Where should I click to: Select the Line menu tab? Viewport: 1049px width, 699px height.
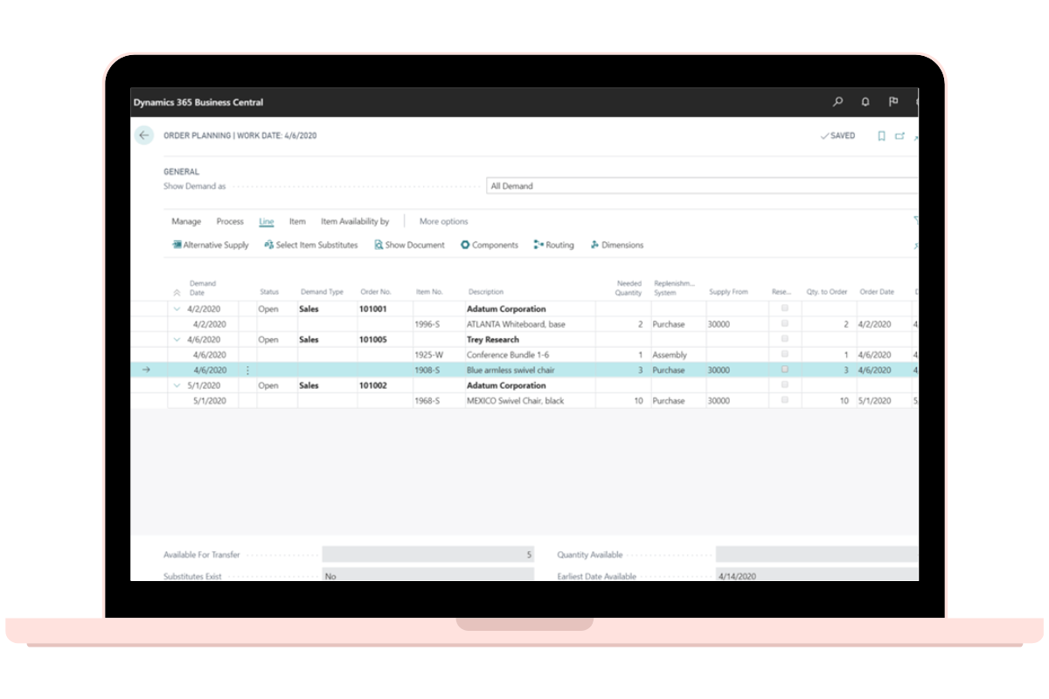267,222
